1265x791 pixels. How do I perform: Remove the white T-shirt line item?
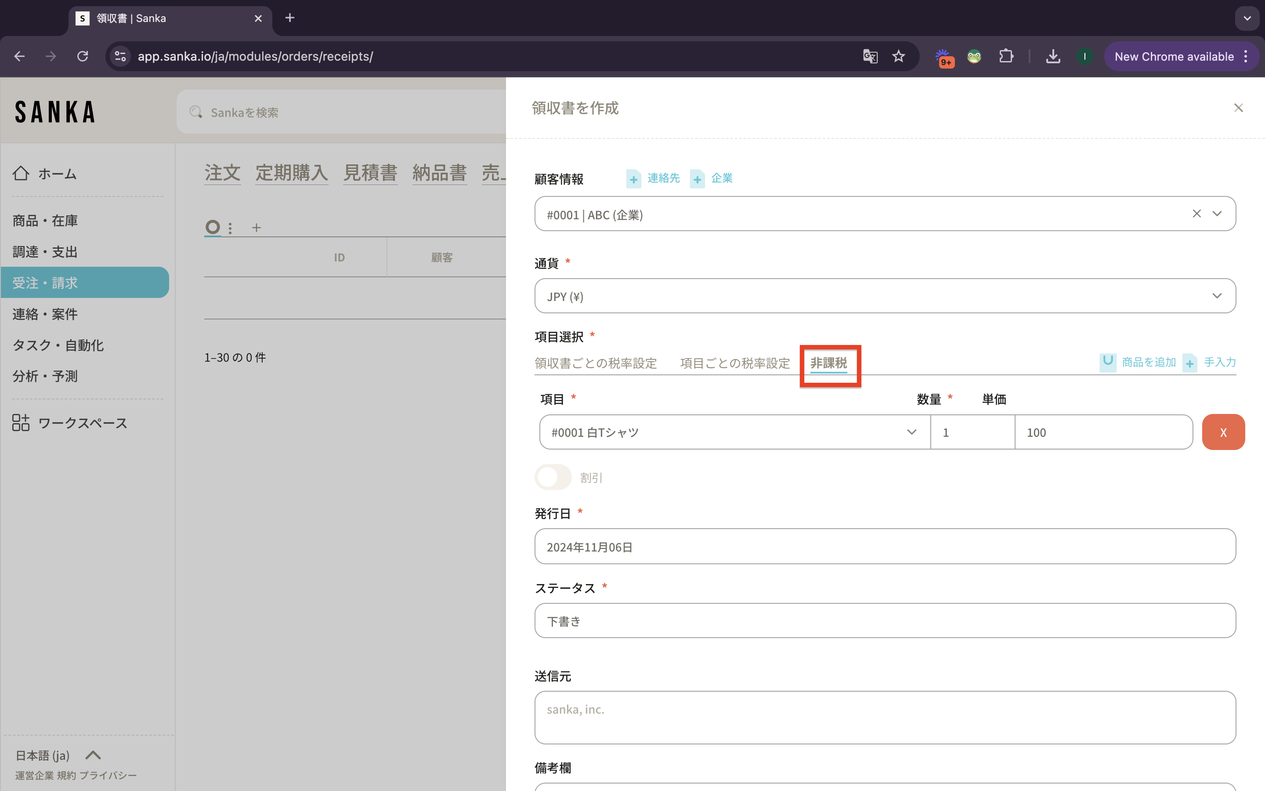coord(1223,432)
